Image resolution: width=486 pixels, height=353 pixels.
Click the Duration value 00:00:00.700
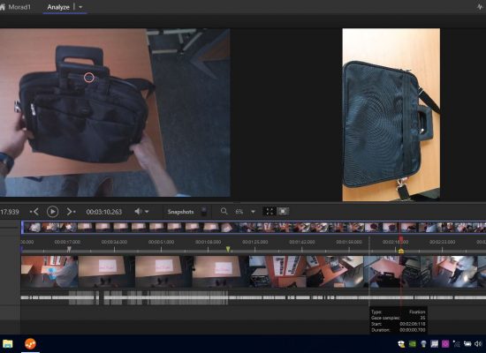click(413, 330)
